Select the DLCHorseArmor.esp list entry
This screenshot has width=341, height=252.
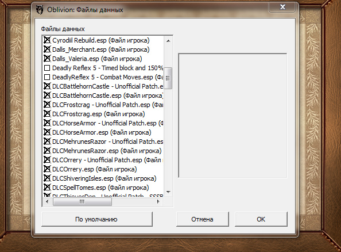102,132
